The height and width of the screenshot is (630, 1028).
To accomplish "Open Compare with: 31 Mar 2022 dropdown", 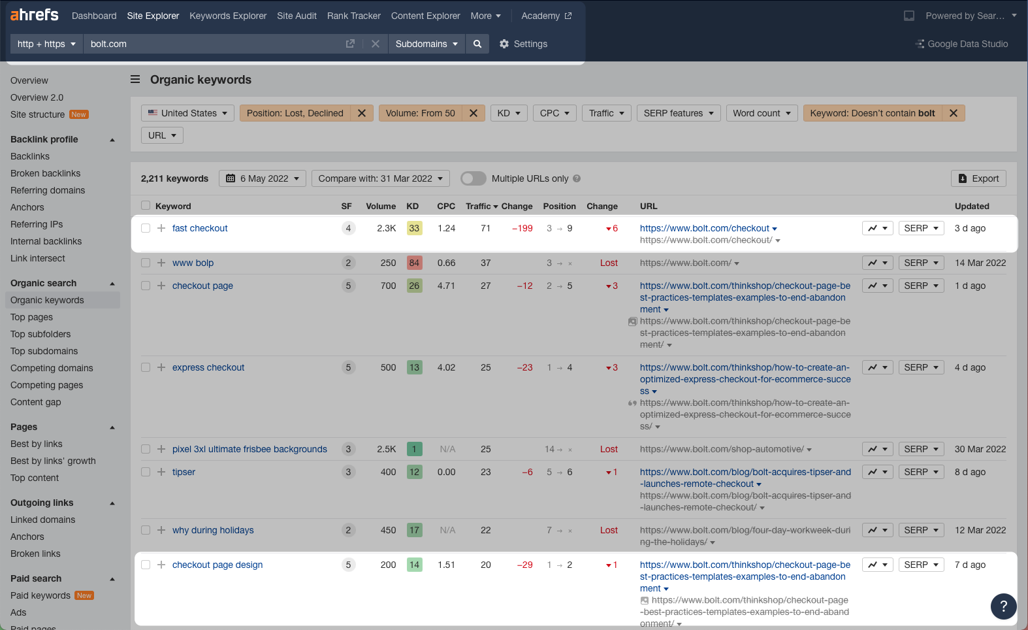I will coord(381,178).
